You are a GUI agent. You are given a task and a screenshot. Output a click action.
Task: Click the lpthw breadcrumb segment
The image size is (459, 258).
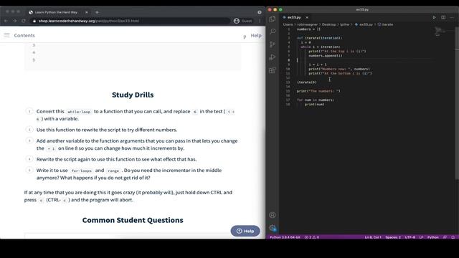coord(344,24)
